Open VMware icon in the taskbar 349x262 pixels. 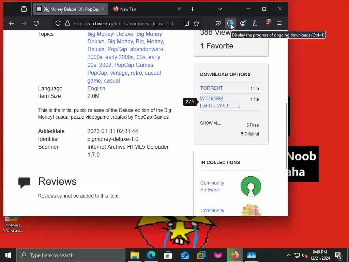[x=201, y=255]
